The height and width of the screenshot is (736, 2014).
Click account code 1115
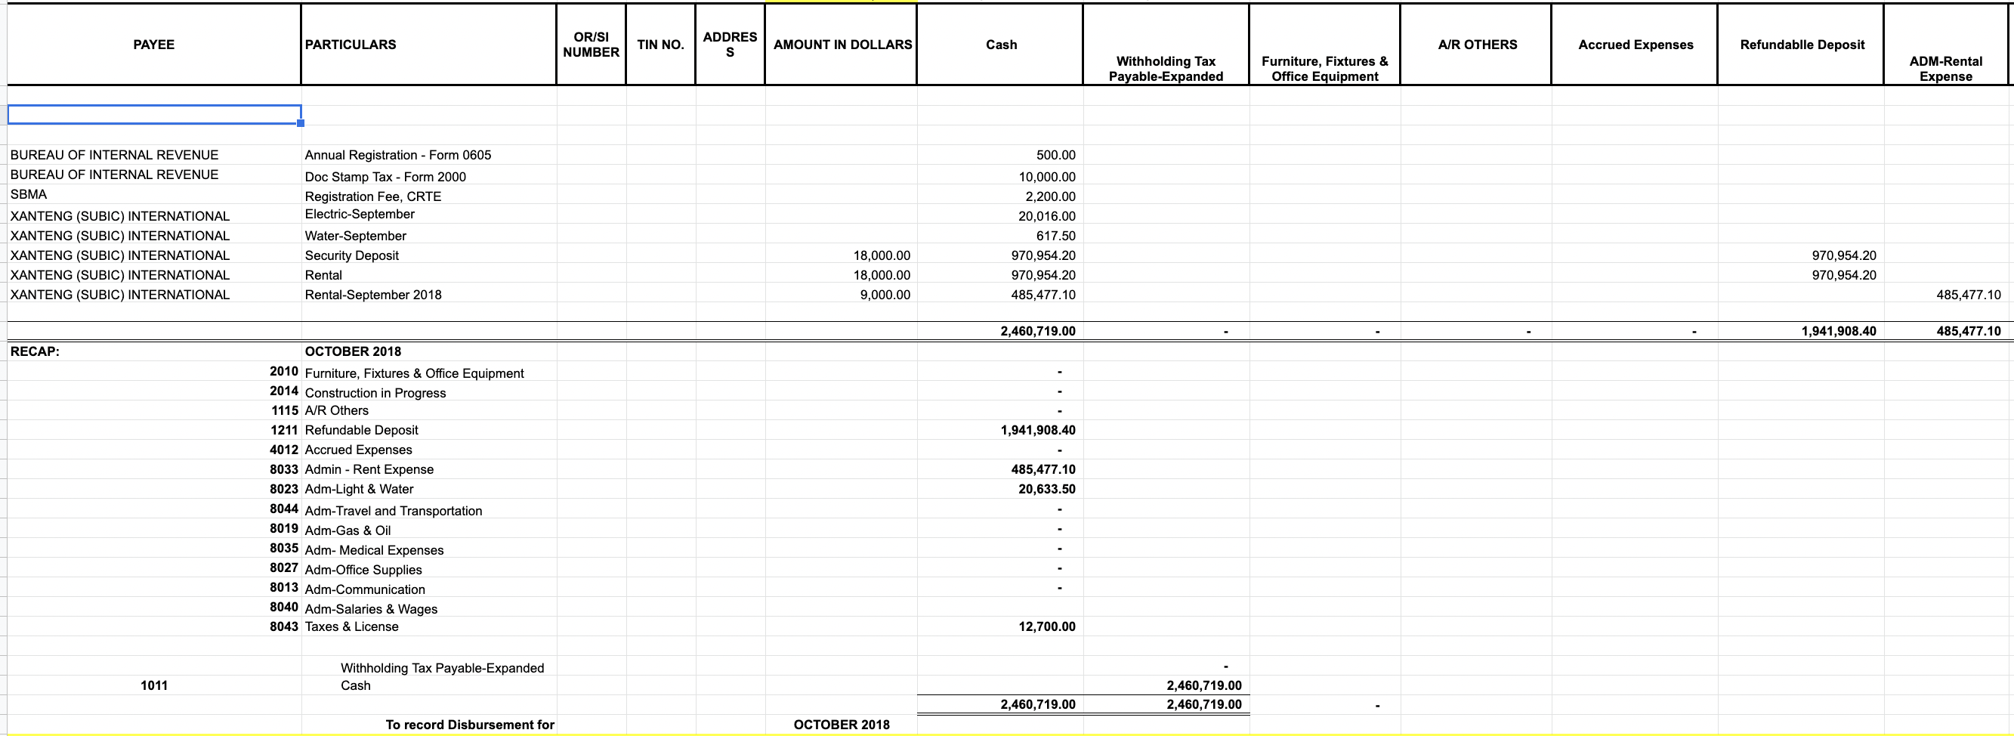(285, 410)
